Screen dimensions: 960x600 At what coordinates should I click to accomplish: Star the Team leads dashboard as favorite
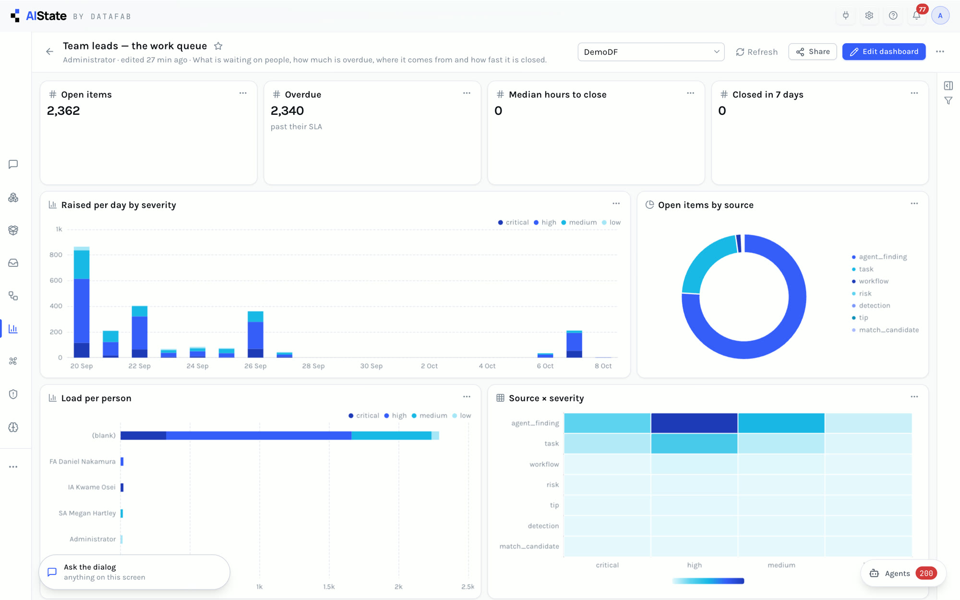[218, 46]
